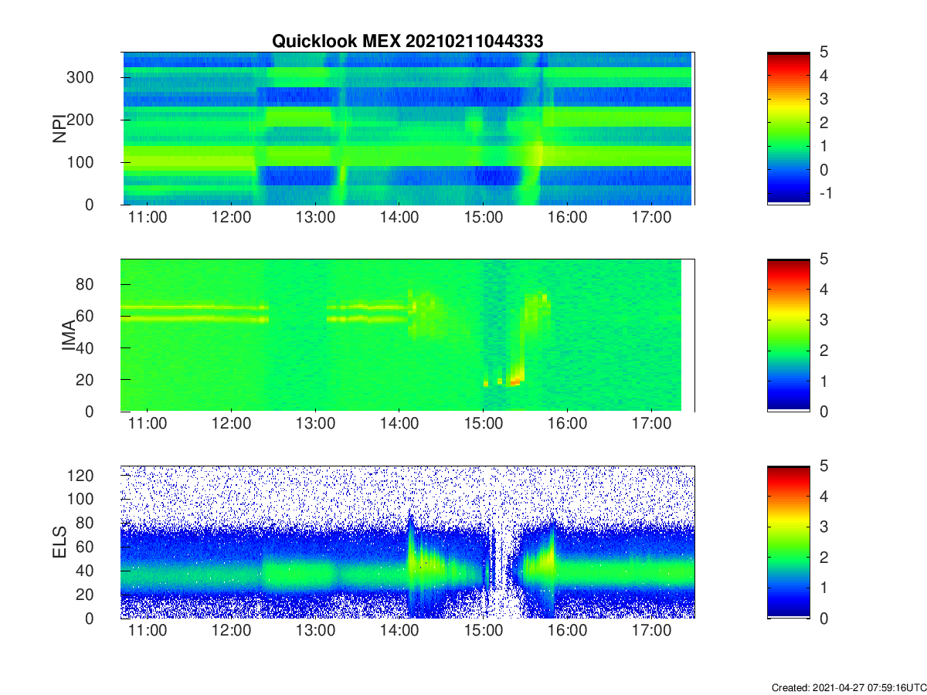Click the title Quicklook MEX 20210211044333
This screenshot has height=695, width=927.
click(407, 42)
